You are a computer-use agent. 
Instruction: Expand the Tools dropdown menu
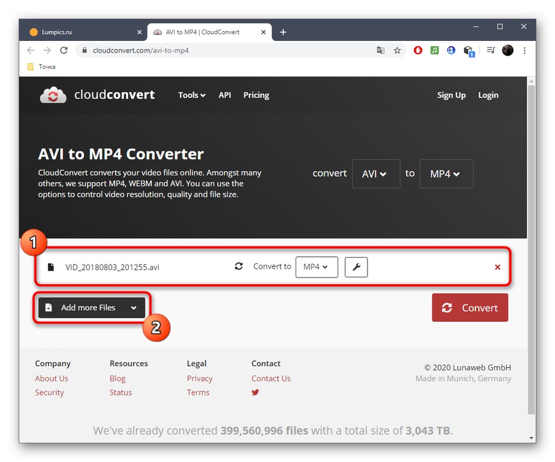192,95
